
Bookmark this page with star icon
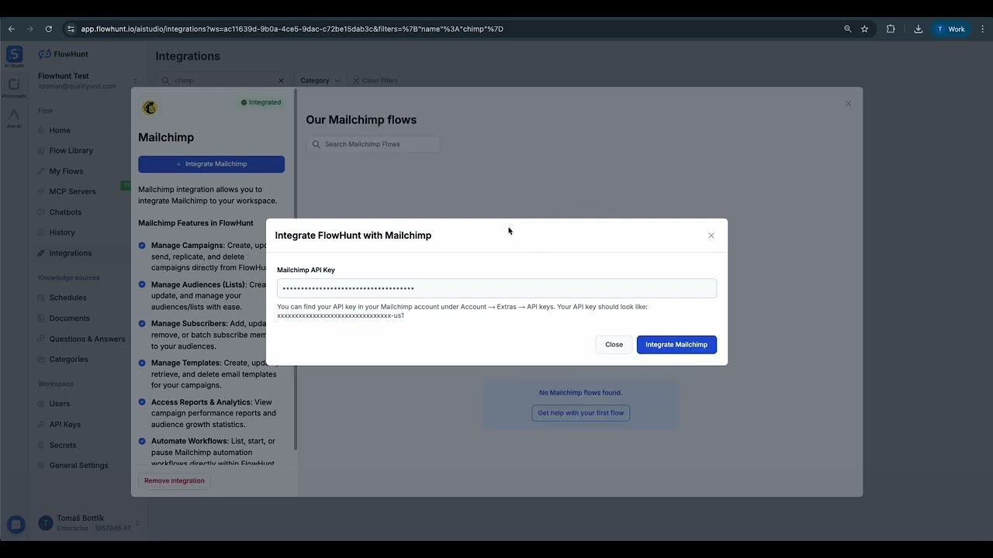[864, 29]
